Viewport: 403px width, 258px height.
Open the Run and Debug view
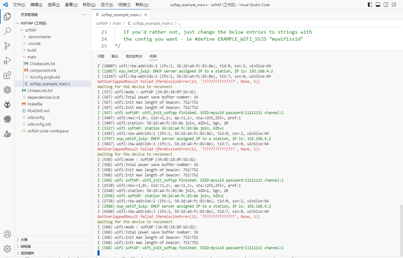(x=7, y=61)
